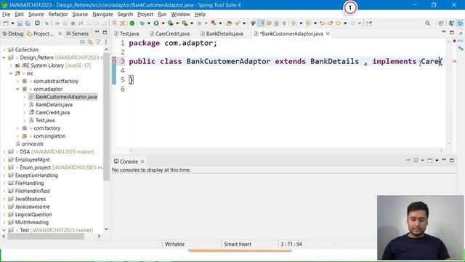Viewport: 465px width, 262px height.
Task: Run the program with the green play icon
Action: 156,23
